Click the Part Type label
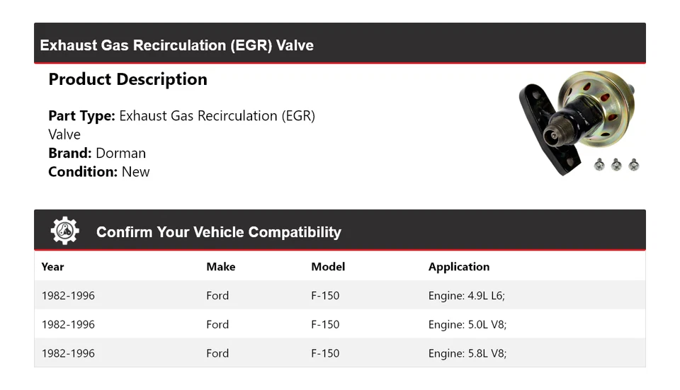 click(x=81, y=115)
